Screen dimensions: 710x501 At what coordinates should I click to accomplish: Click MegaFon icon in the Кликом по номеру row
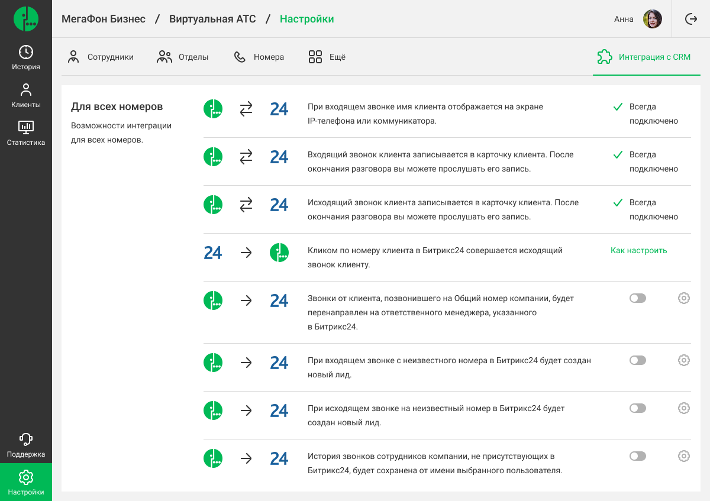point(279,253)
